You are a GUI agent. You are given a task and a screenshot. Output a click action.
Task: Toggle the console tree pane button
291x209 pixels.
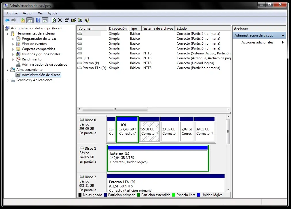click(30, 20)
